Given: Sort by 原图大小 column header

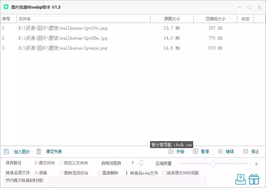Looking at the screenshot, I should point(172,19).
